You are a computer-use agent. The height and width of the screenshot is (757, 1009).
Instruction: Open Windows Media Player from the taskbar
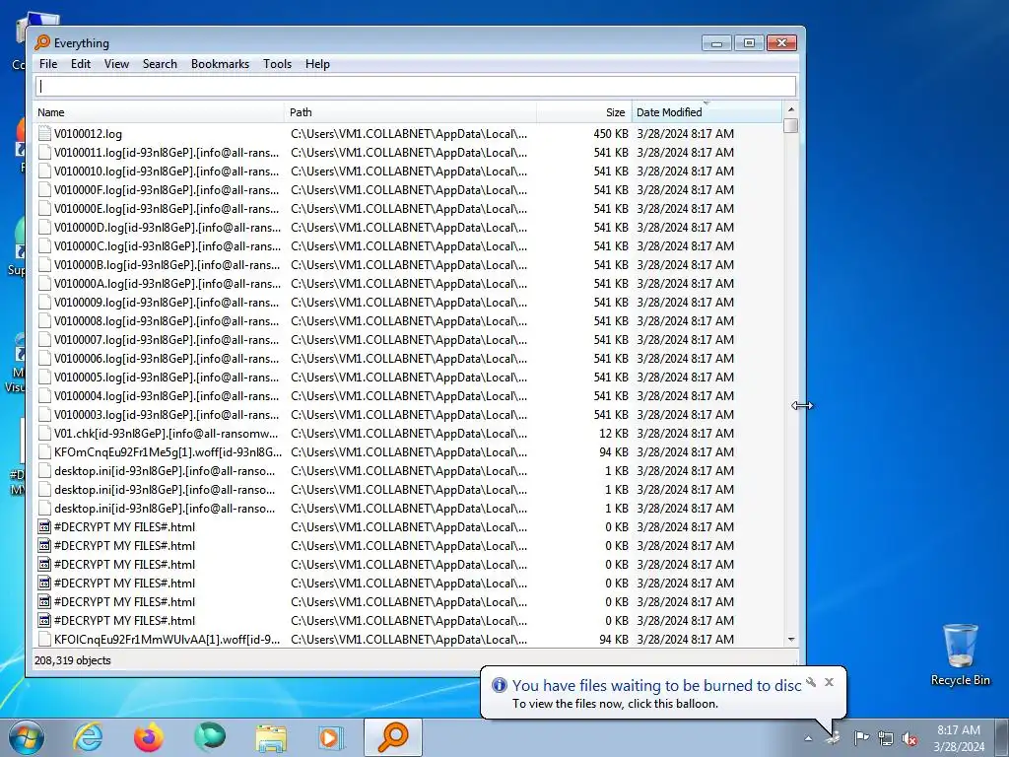point(331,737)
